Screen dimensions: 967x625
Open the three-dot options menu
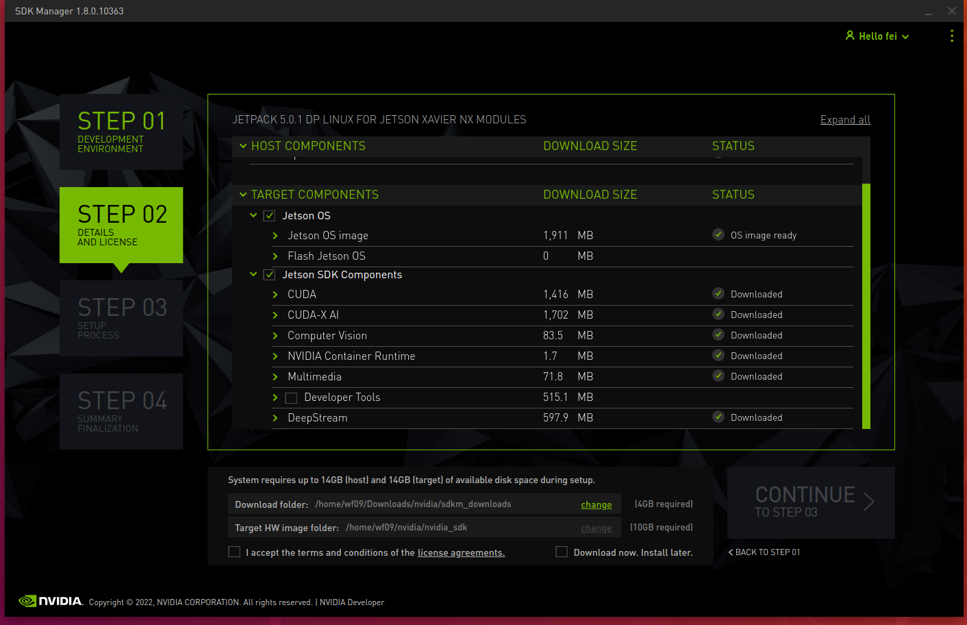click(951, 36)
